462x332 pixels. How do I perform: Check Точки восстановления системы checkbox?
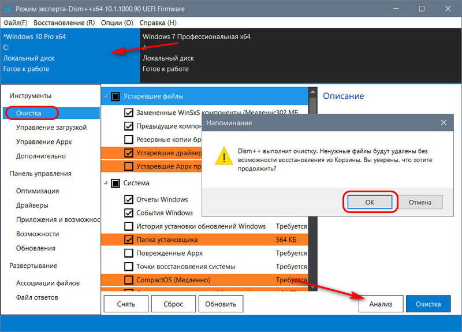[x=128, y=267]
